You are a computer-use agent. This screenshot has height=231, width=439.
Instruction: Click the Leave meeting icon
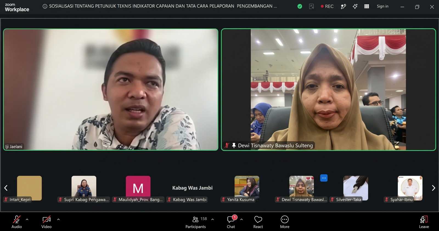click(x=424, y=222)
